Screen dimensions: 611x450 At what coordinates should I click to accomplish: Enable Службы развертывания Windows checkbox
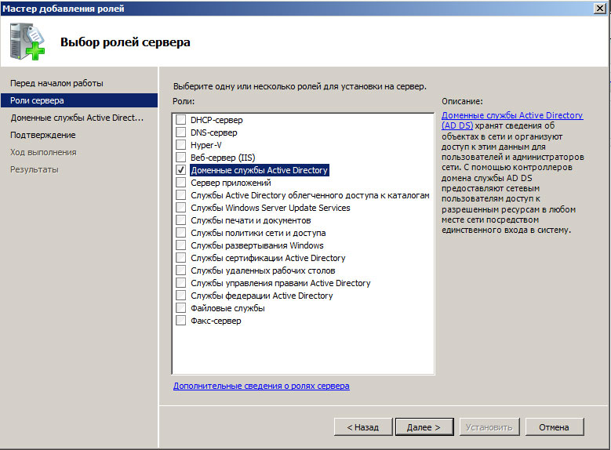(180, 245)
